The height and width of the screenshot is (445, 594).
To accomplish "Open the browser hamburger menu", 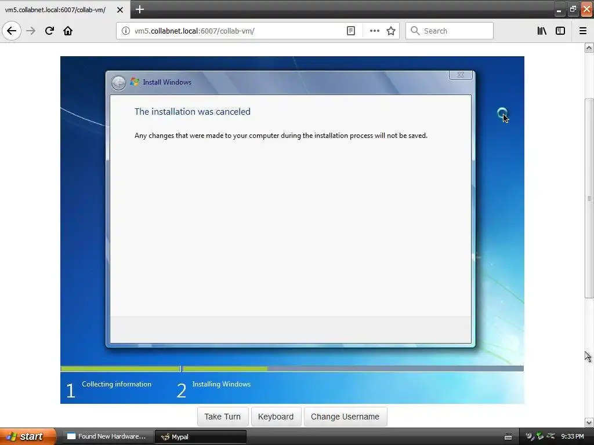I will click(583, 31).
